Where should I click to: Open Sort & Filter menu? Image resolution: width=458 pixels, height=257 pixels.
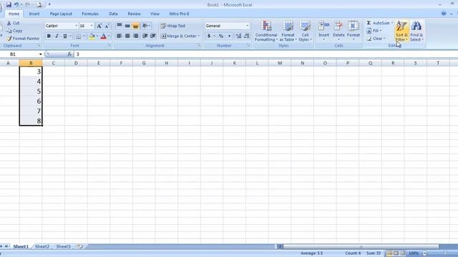point(401,31)
